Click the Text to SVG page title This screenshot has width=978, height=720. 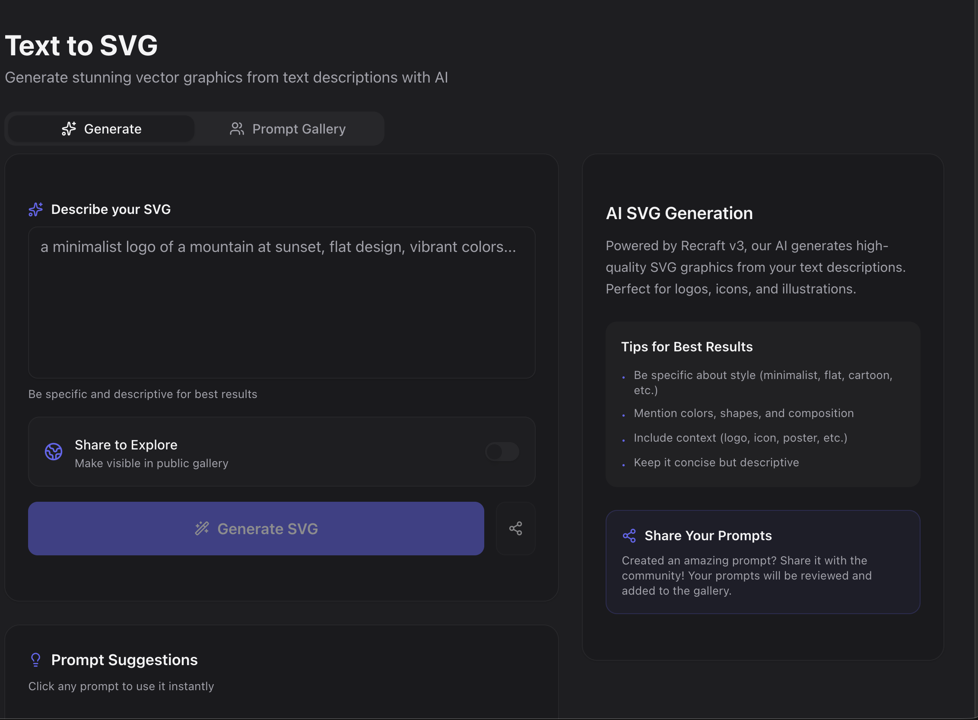click(x=82, y=46)
